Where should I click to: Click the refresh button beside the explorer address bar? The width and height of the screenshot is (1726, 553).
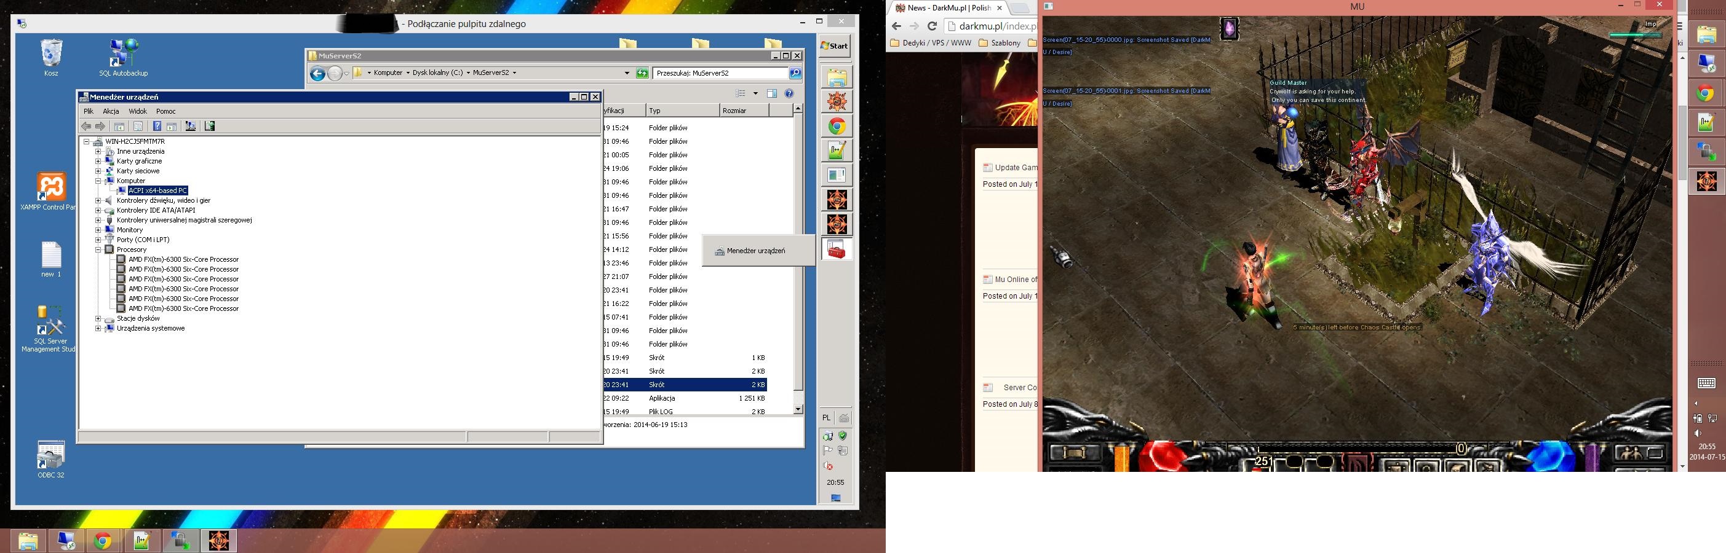(x=643, y=73)
